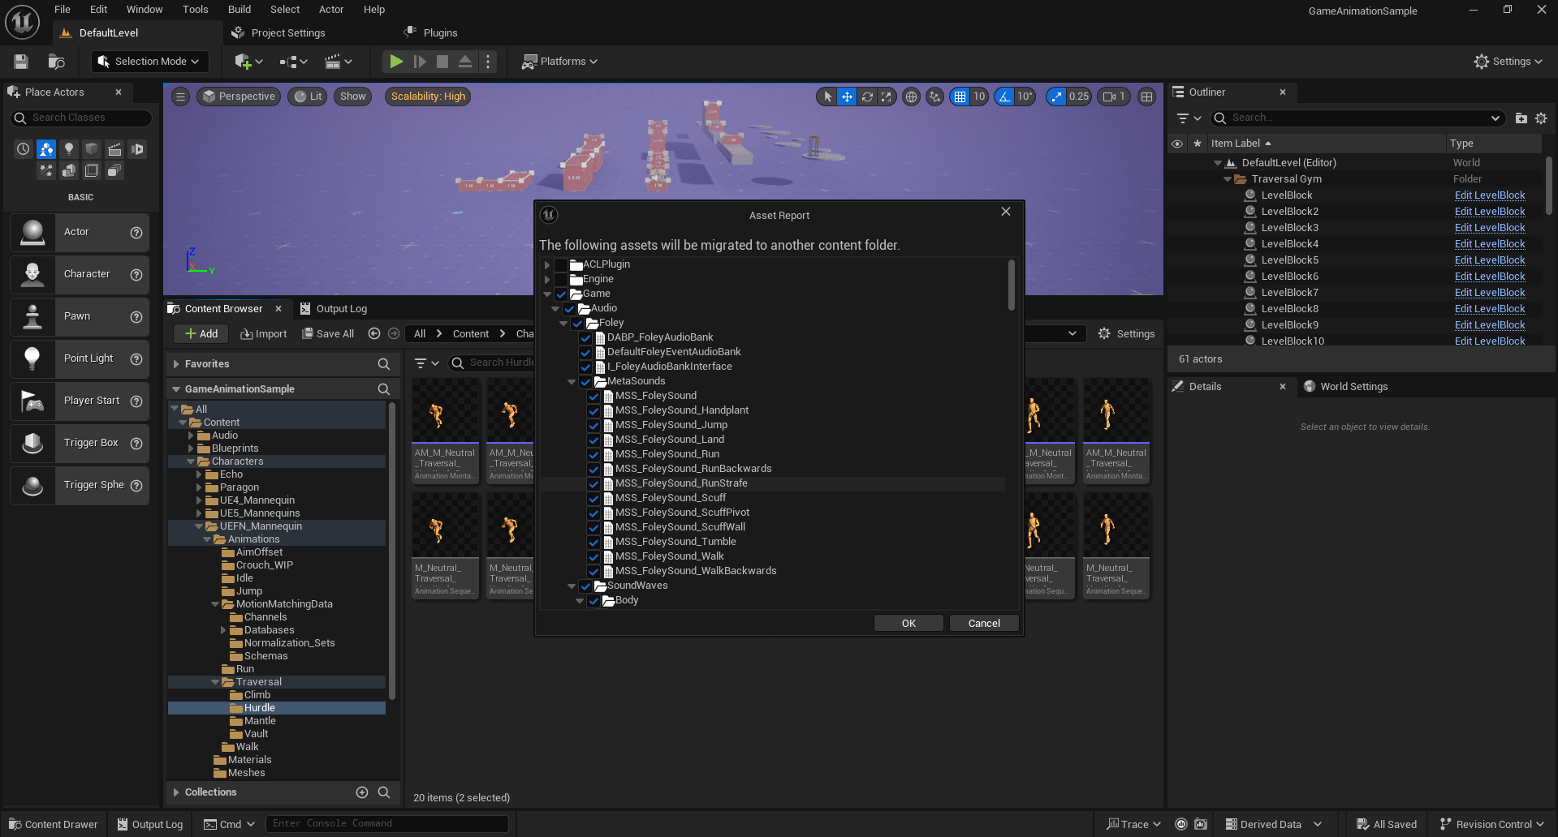Activate the Scale tool in viewport toolbar
This screenshot has height=837, width=1558.
point(887,97)
